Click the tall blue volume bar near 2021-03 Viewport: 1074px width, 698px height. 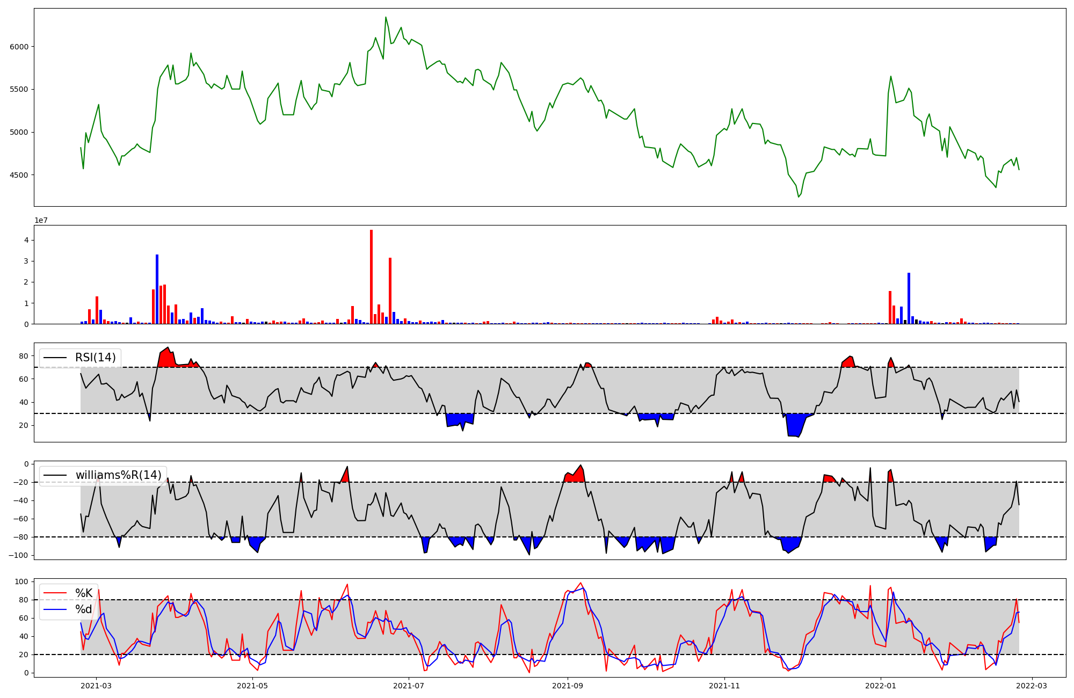[x=157, y=289]
